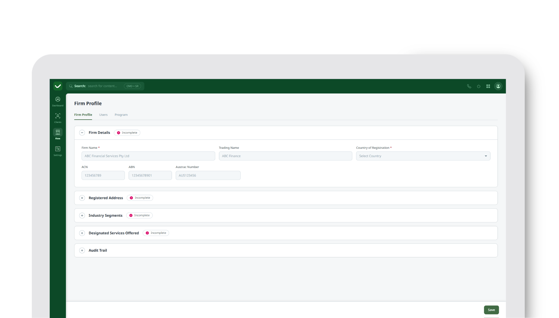Click the Firm Name input field
Image resolution: width=559 pixels, height=318 pixels.
click(x=148, y=156)
